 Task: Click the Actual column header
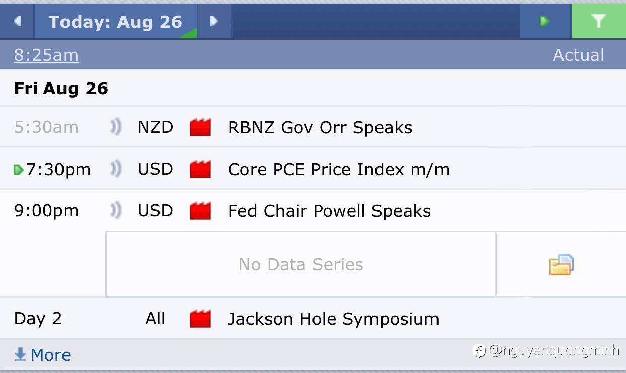[578, 55]
